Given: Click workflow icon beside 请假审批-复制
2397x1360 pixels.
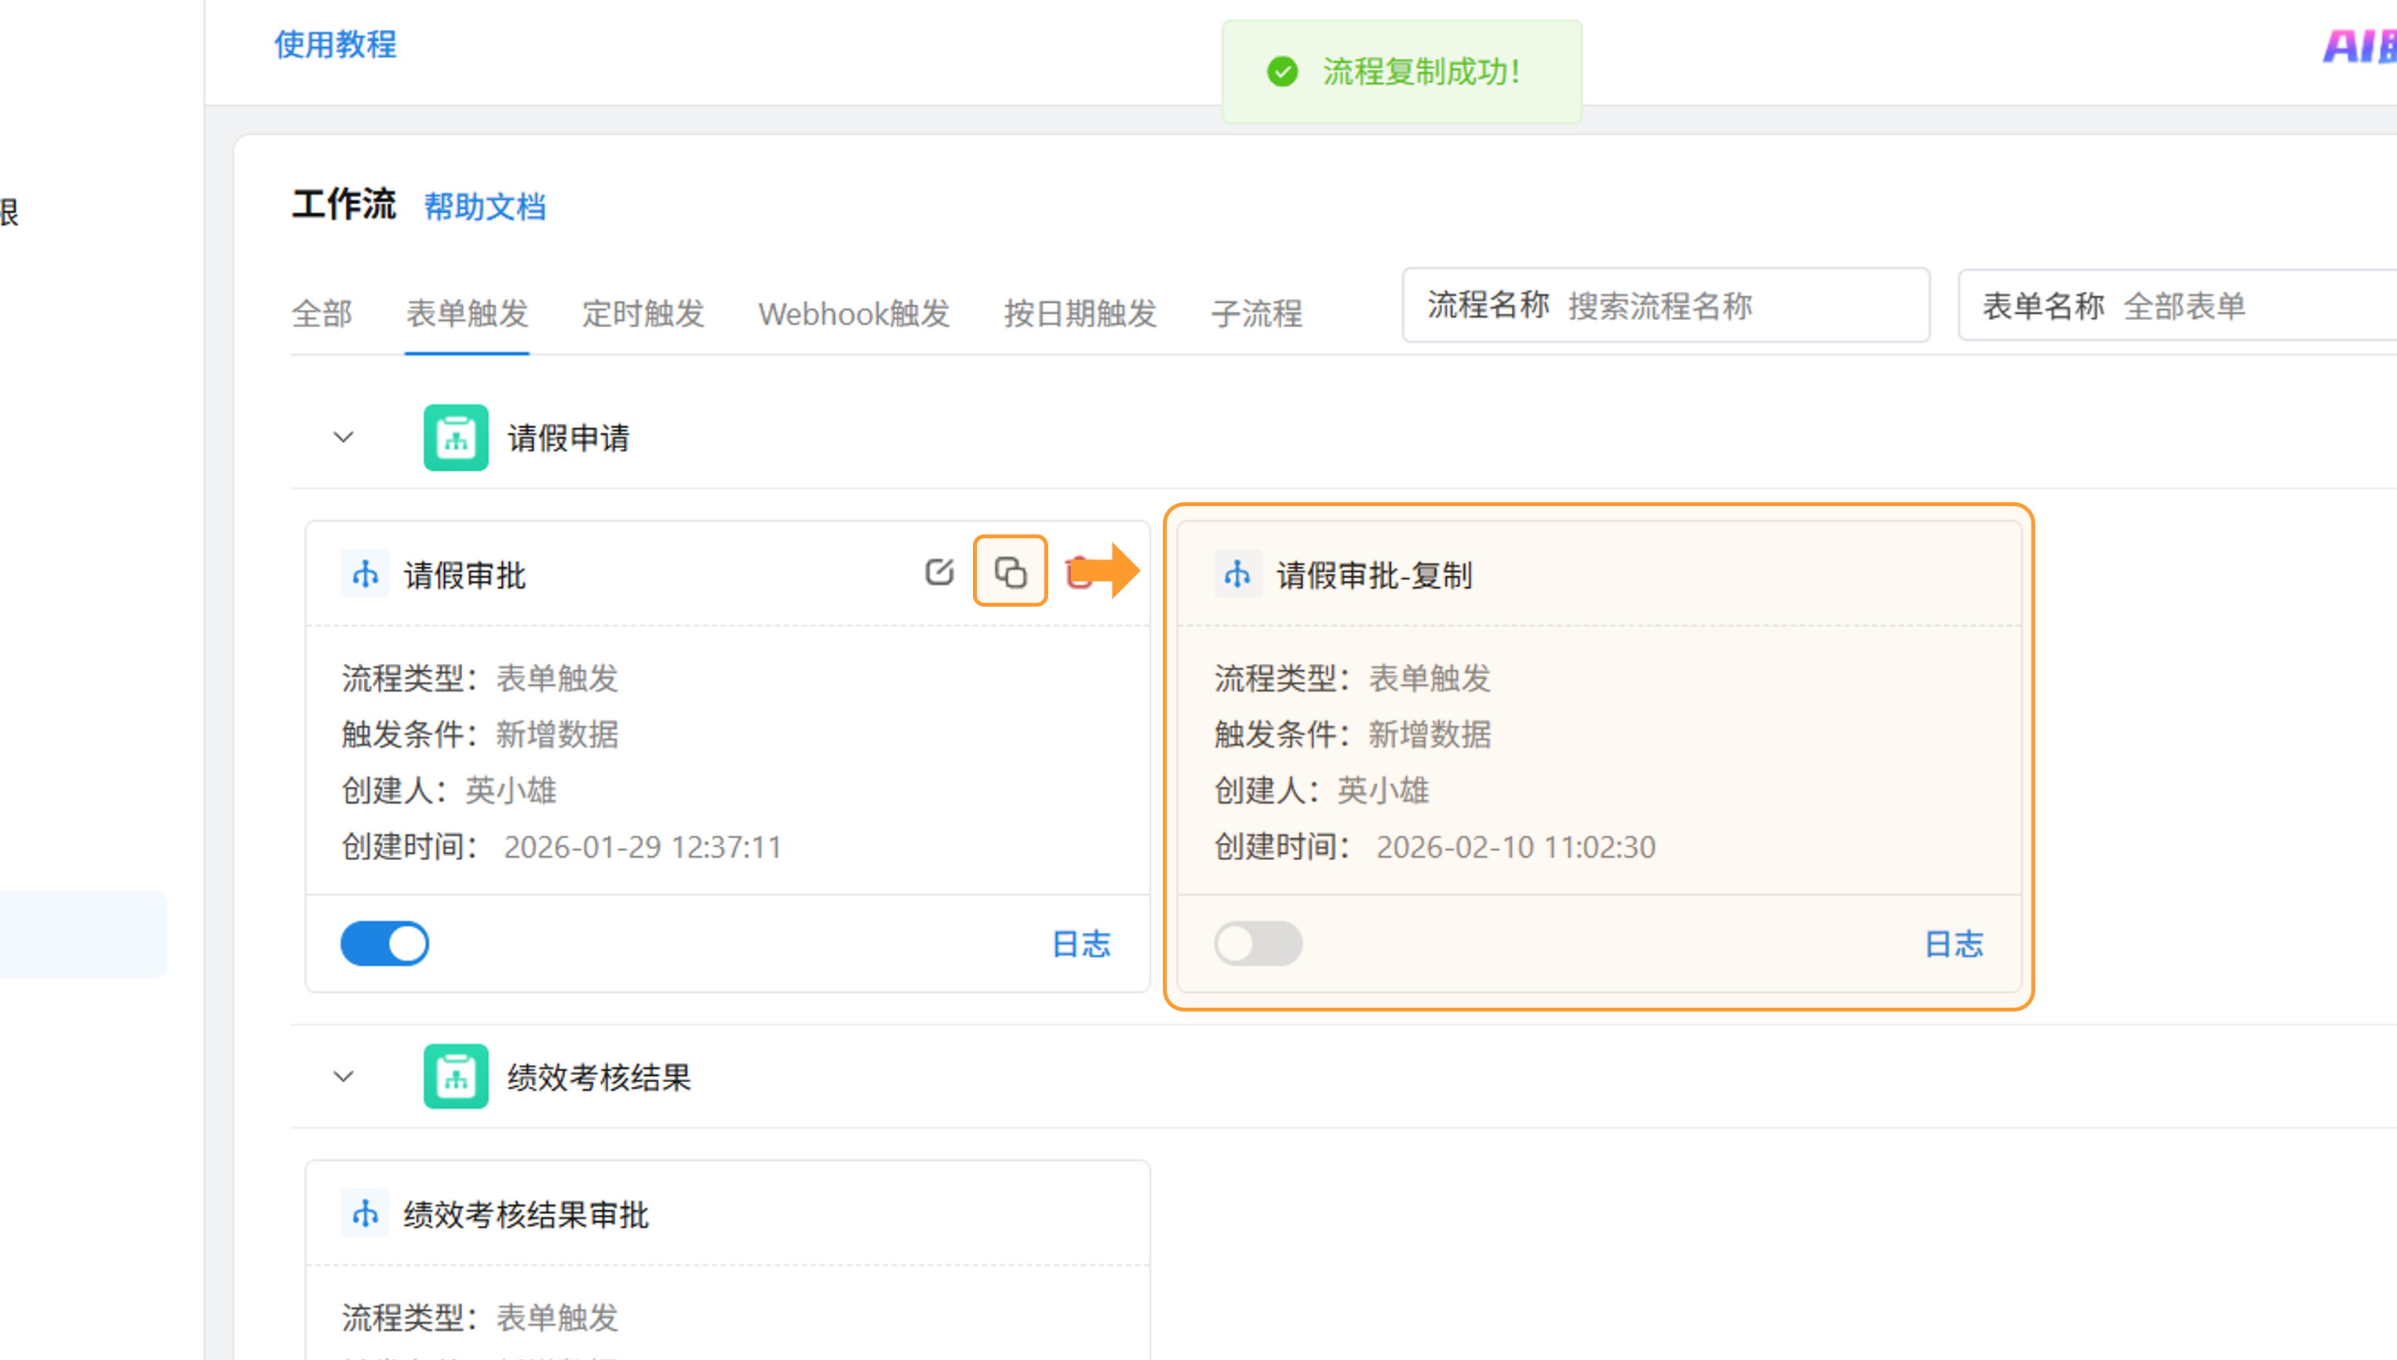Looking at the screenshot, I should coord(1237,574).
